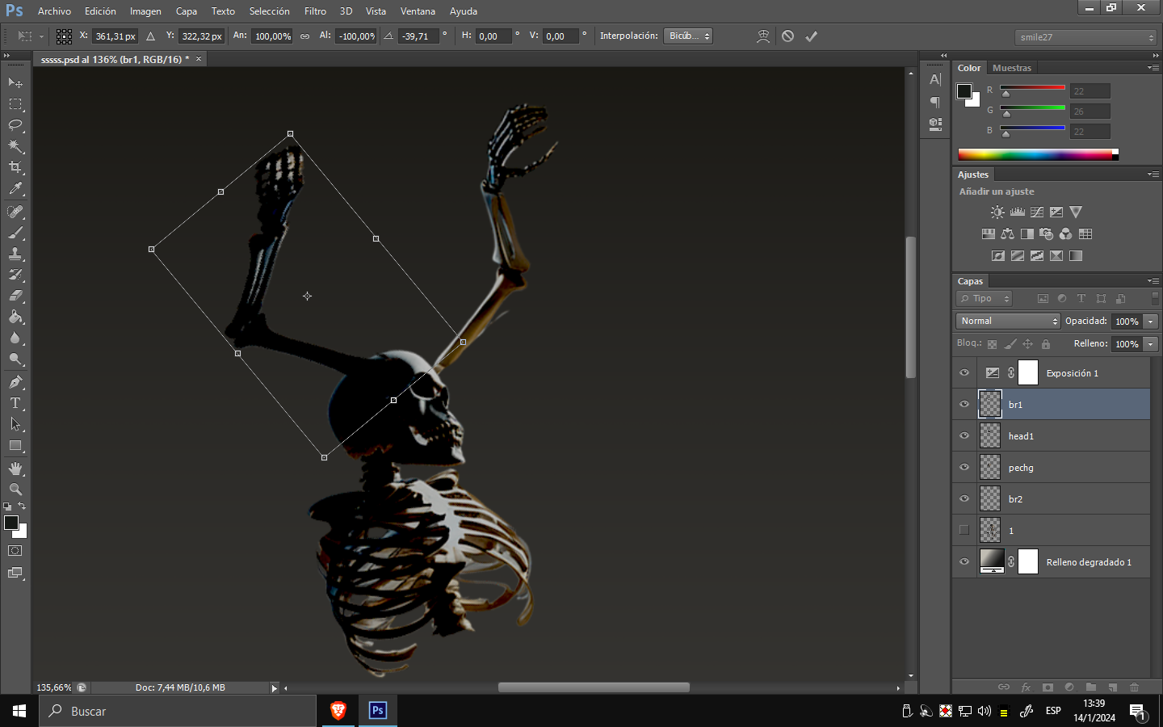1163x727 pixels.
Task: Add a Brightness/Contrast adjustment
Action: pos(997,212)
